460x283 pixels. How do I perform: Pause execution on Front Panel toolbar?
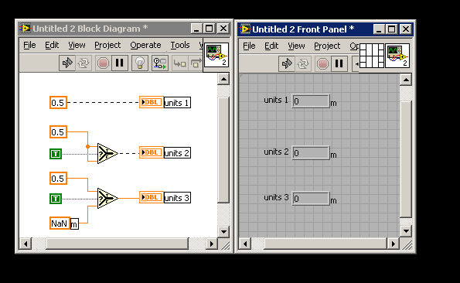point(339,63)
